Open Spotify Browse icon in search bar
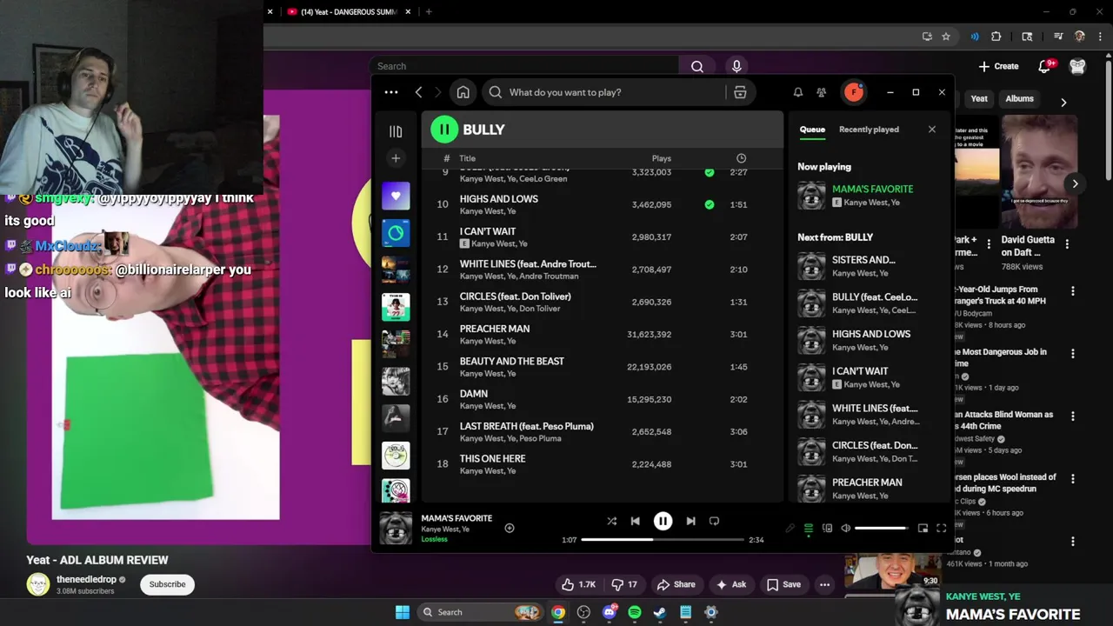The width and height of the screenshot is (1113, 626). [x=740, y=92]
